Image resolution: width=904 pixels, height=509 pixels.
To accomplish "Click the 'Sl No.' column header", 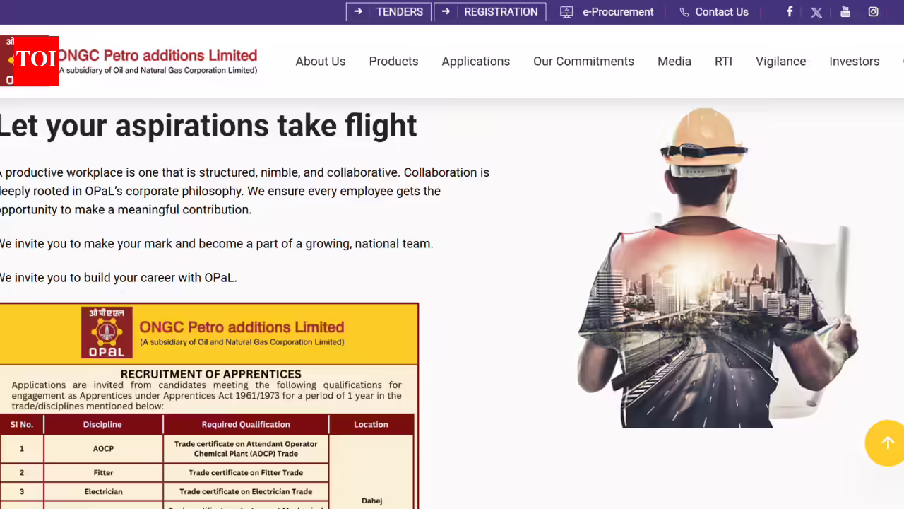I will coord(22,424).
